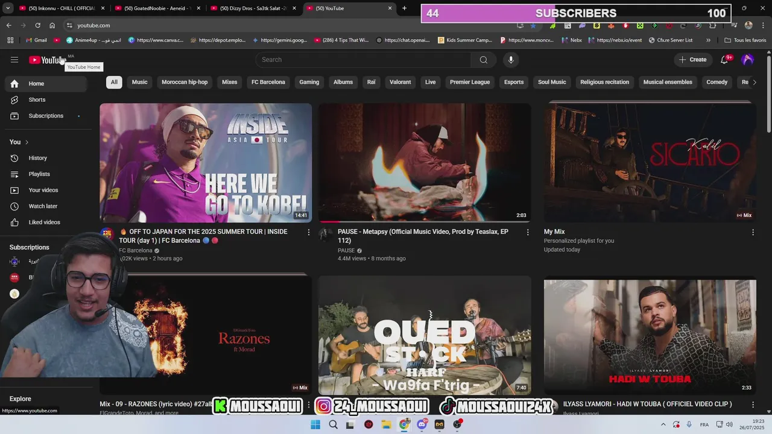Open the account avatar menu
Image resolution: width=772 pixels, height=434 pixels.
pos(748,60)
